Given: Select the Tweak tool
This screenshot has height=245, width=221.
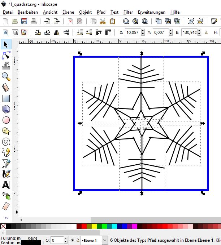Looking at the screenshot, I should click(6, 66).
